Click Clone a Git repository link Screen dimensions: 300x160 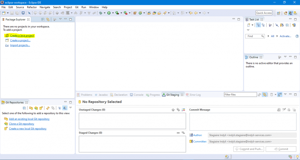(22, 124)
